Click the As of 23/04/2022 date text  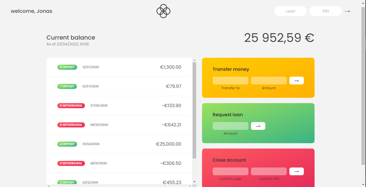tap(68, 44)
